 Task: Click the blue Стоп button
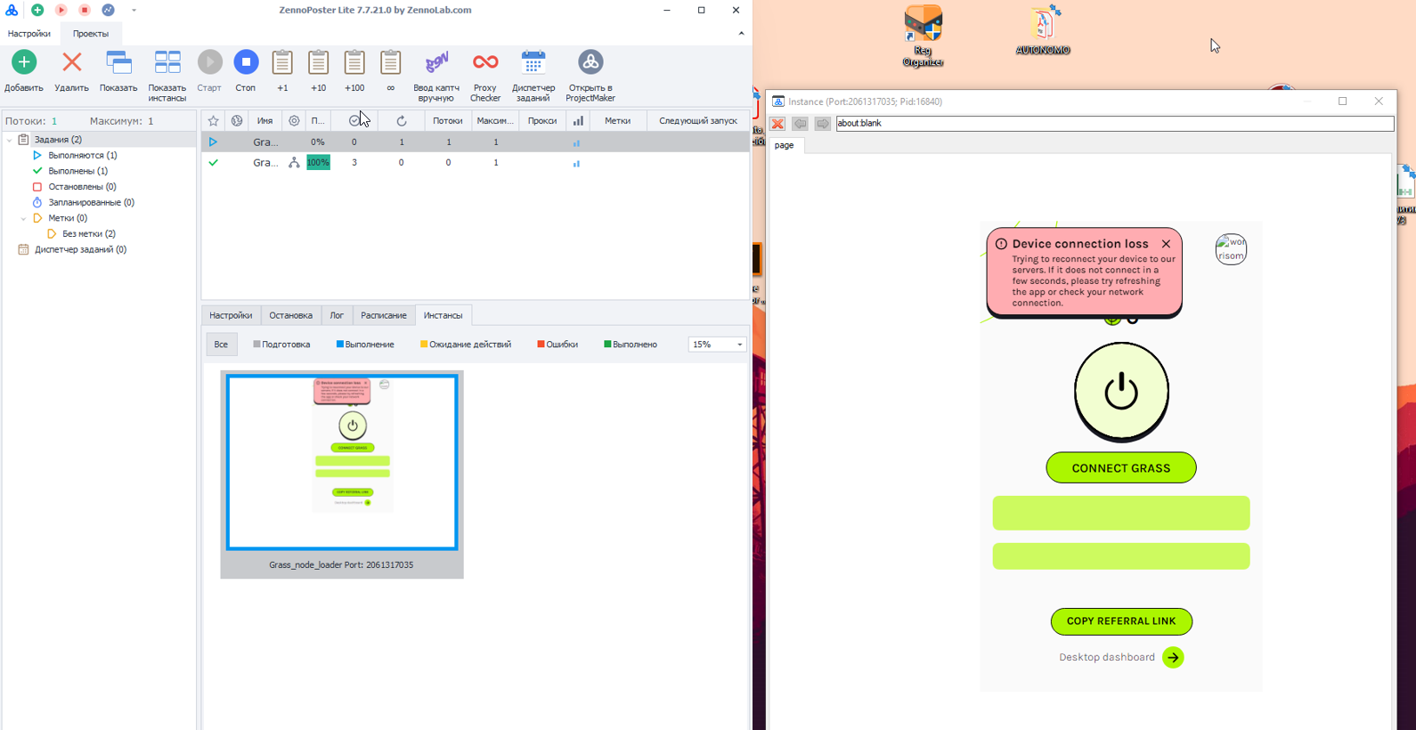[246, 62]
